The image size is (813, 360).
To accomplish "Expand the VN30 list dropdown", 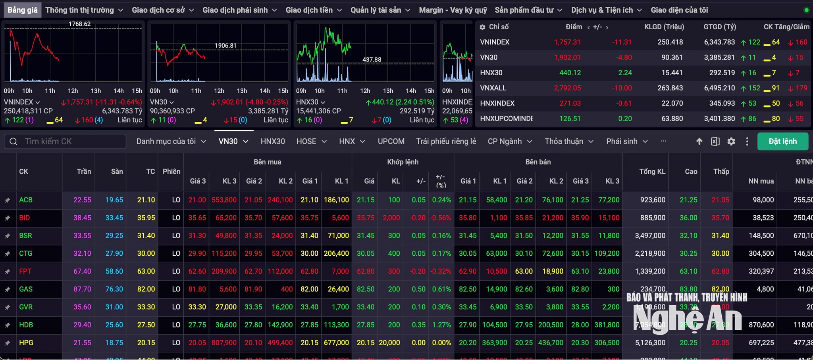I will point(246,142).
